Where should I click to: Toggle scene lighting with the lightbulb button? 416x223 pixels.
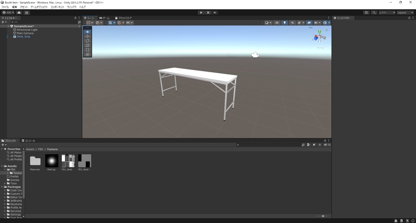tap(285, 23)
